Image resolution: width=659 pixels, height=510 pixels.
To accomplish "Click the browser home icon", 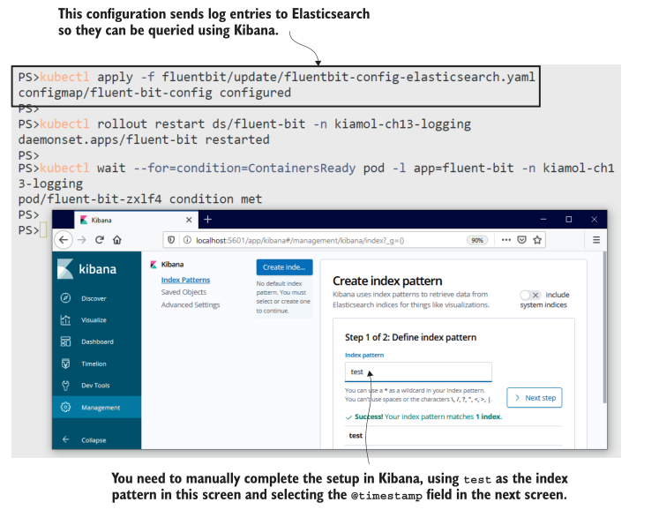I will (117, 239).
